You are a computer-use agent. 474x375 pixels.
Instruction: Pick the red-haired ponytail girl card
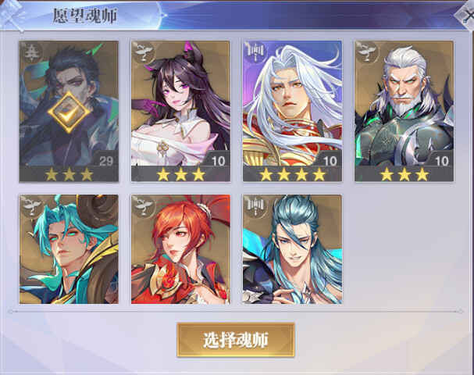[x=180, y=249]
